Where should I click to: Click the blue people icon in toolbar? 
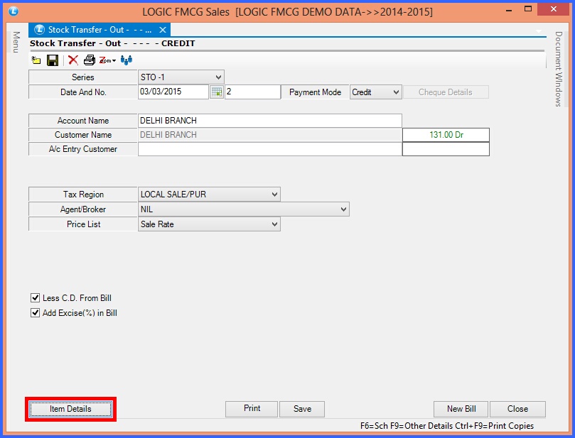tap(127, 60)
